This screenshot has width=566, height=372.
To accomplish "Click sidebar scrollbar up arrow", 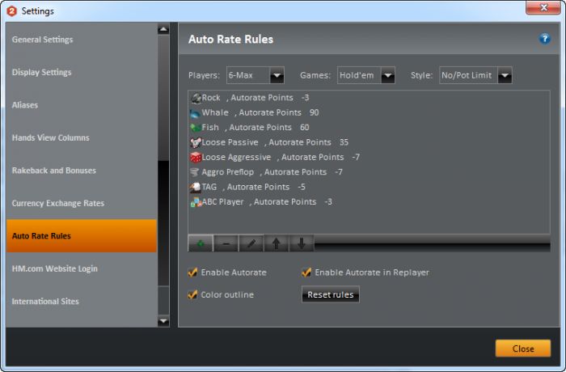I will [x=163, y=29].
